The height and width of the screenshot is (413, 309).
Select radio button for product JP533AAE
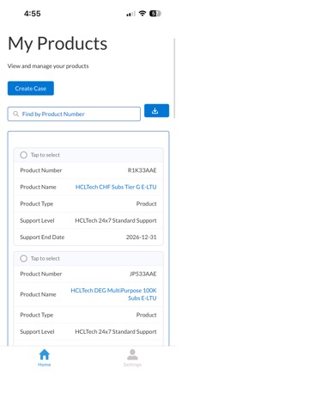(24, 258)
